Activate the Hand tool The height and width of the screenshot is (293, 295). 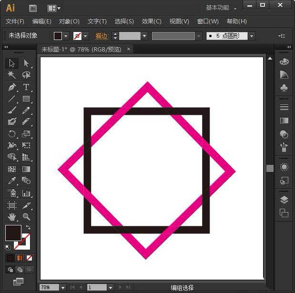[x=12, y=217]
